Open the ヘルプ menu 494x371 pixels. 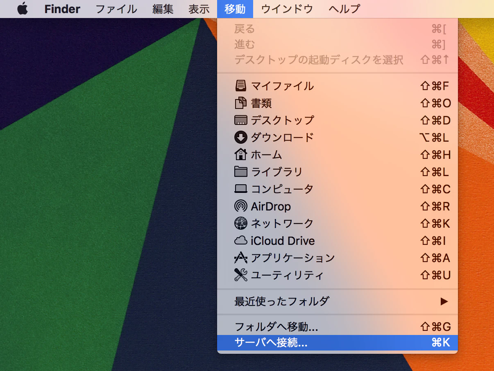coord(344,9)
